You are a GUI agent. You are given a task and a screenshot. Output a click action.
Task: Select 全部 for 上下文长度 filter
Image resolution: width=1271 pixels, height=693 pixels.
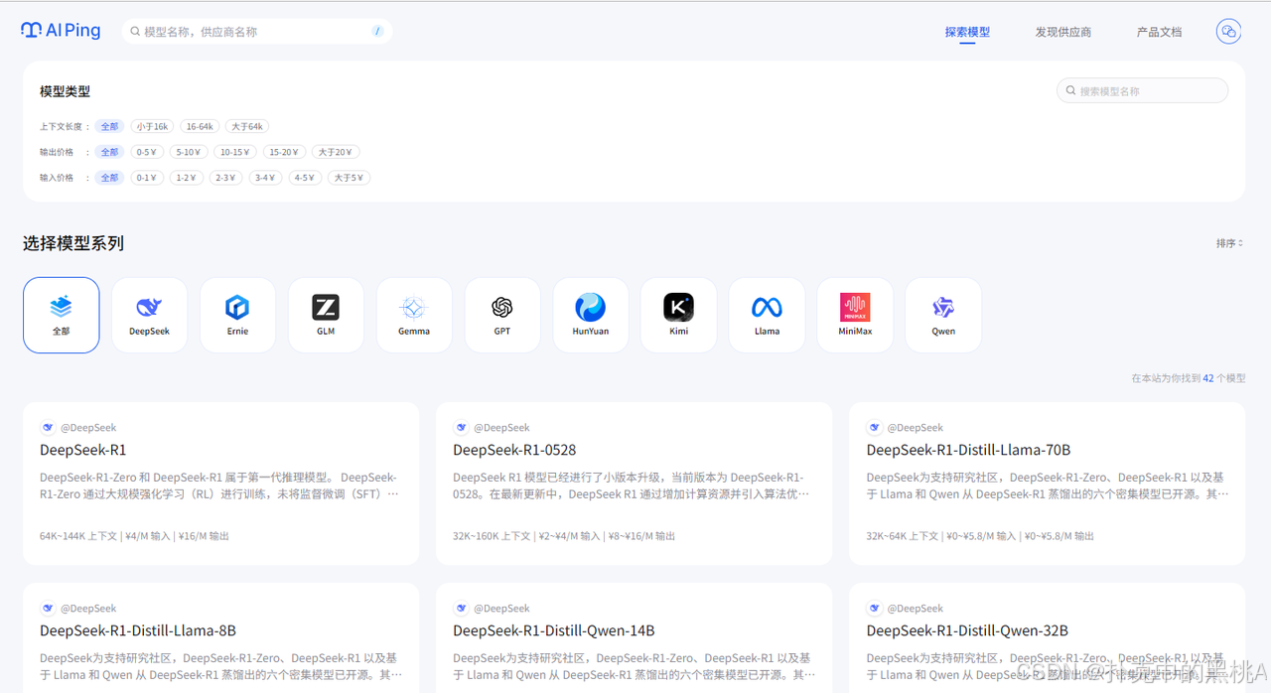coord(109,126)
